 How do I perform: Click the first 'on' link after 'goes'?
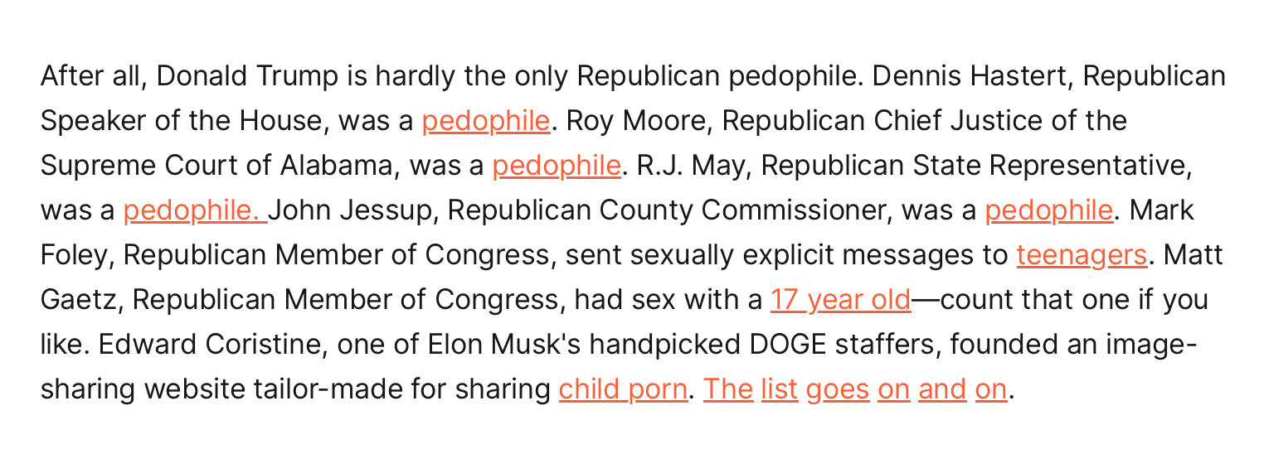pos(893,389)
